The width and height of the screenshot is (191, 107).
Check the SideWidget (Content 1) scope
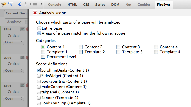(39, 76)
